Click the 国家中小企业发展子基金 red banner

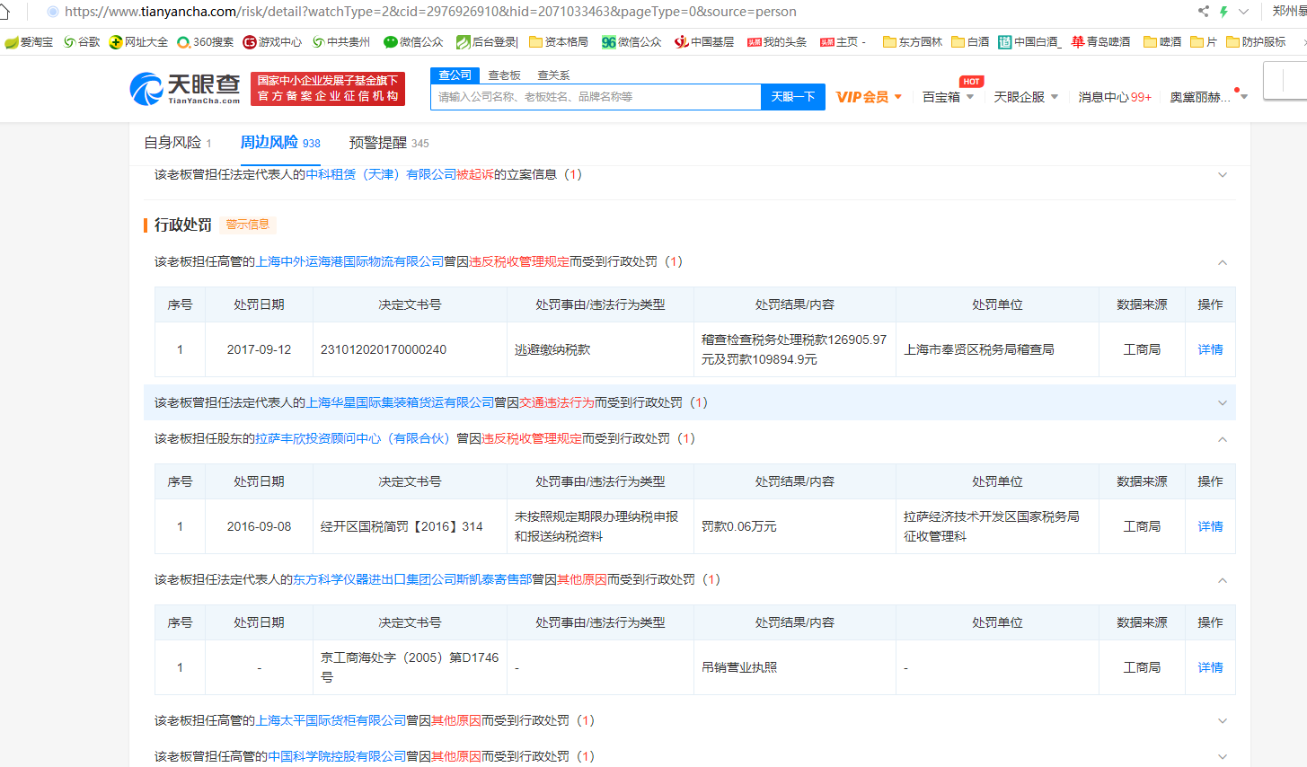(328, 89)
